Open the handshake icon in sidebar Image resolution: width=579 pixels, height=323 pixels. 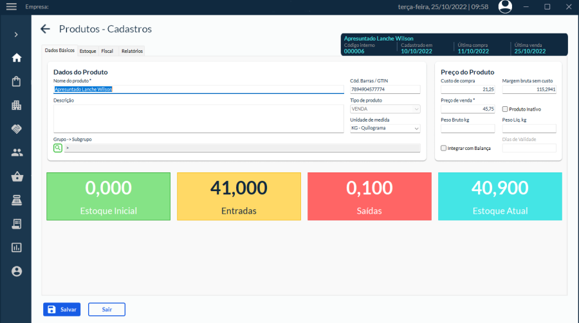click(x=17, y=129)
